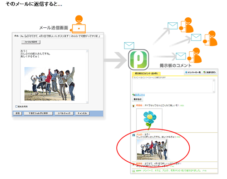Select the 掲示板のコメント tab

146,74
